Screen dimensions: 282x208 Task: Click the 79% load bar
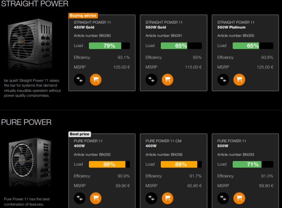coord(109,46)
